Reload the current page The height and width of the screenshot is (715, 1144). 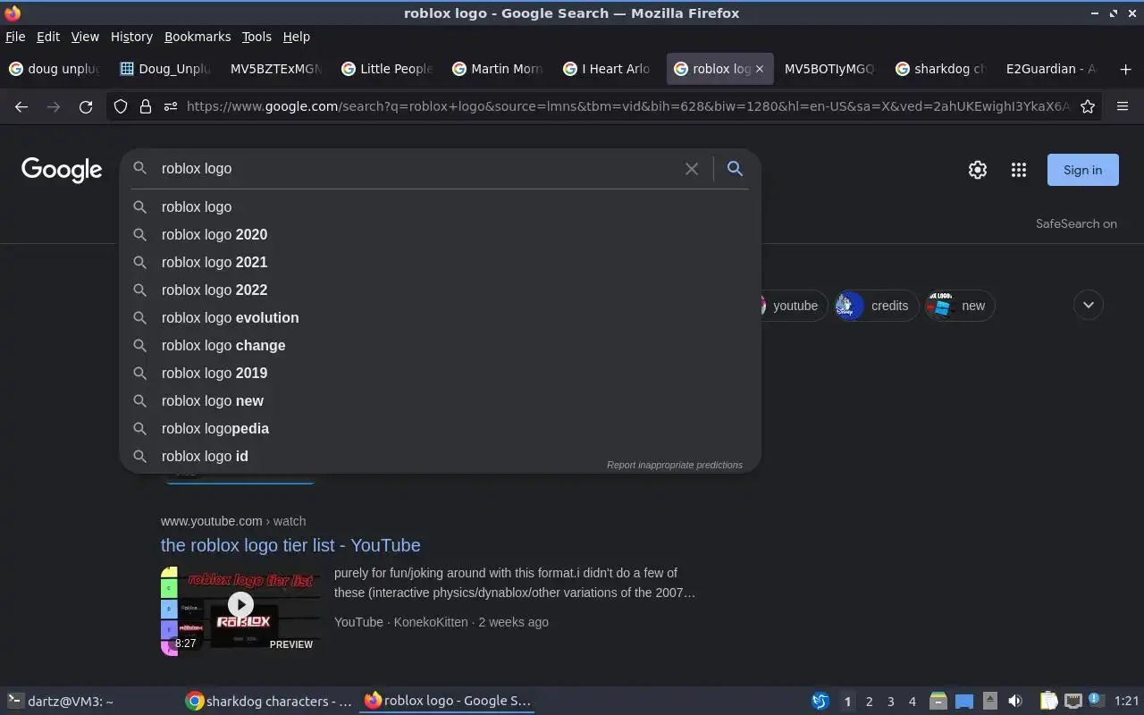(86, 106)
